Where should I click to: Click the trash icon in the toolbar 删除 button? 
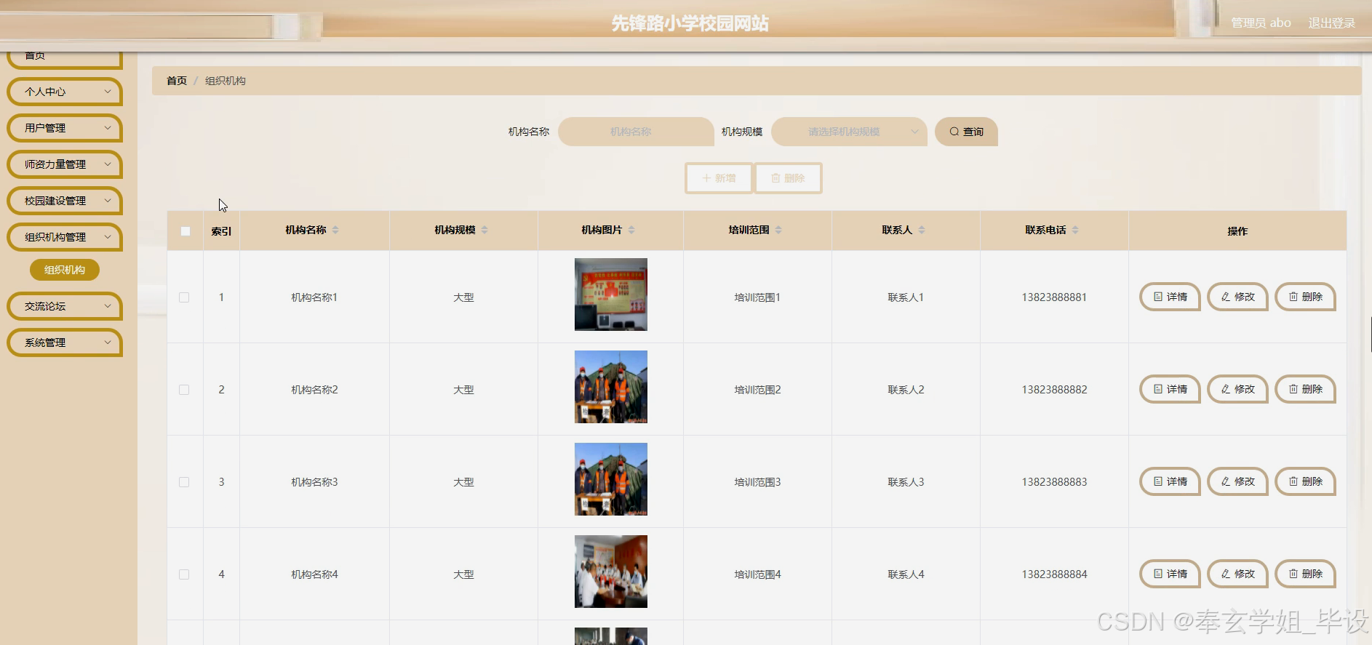click(x=775, y=178)
